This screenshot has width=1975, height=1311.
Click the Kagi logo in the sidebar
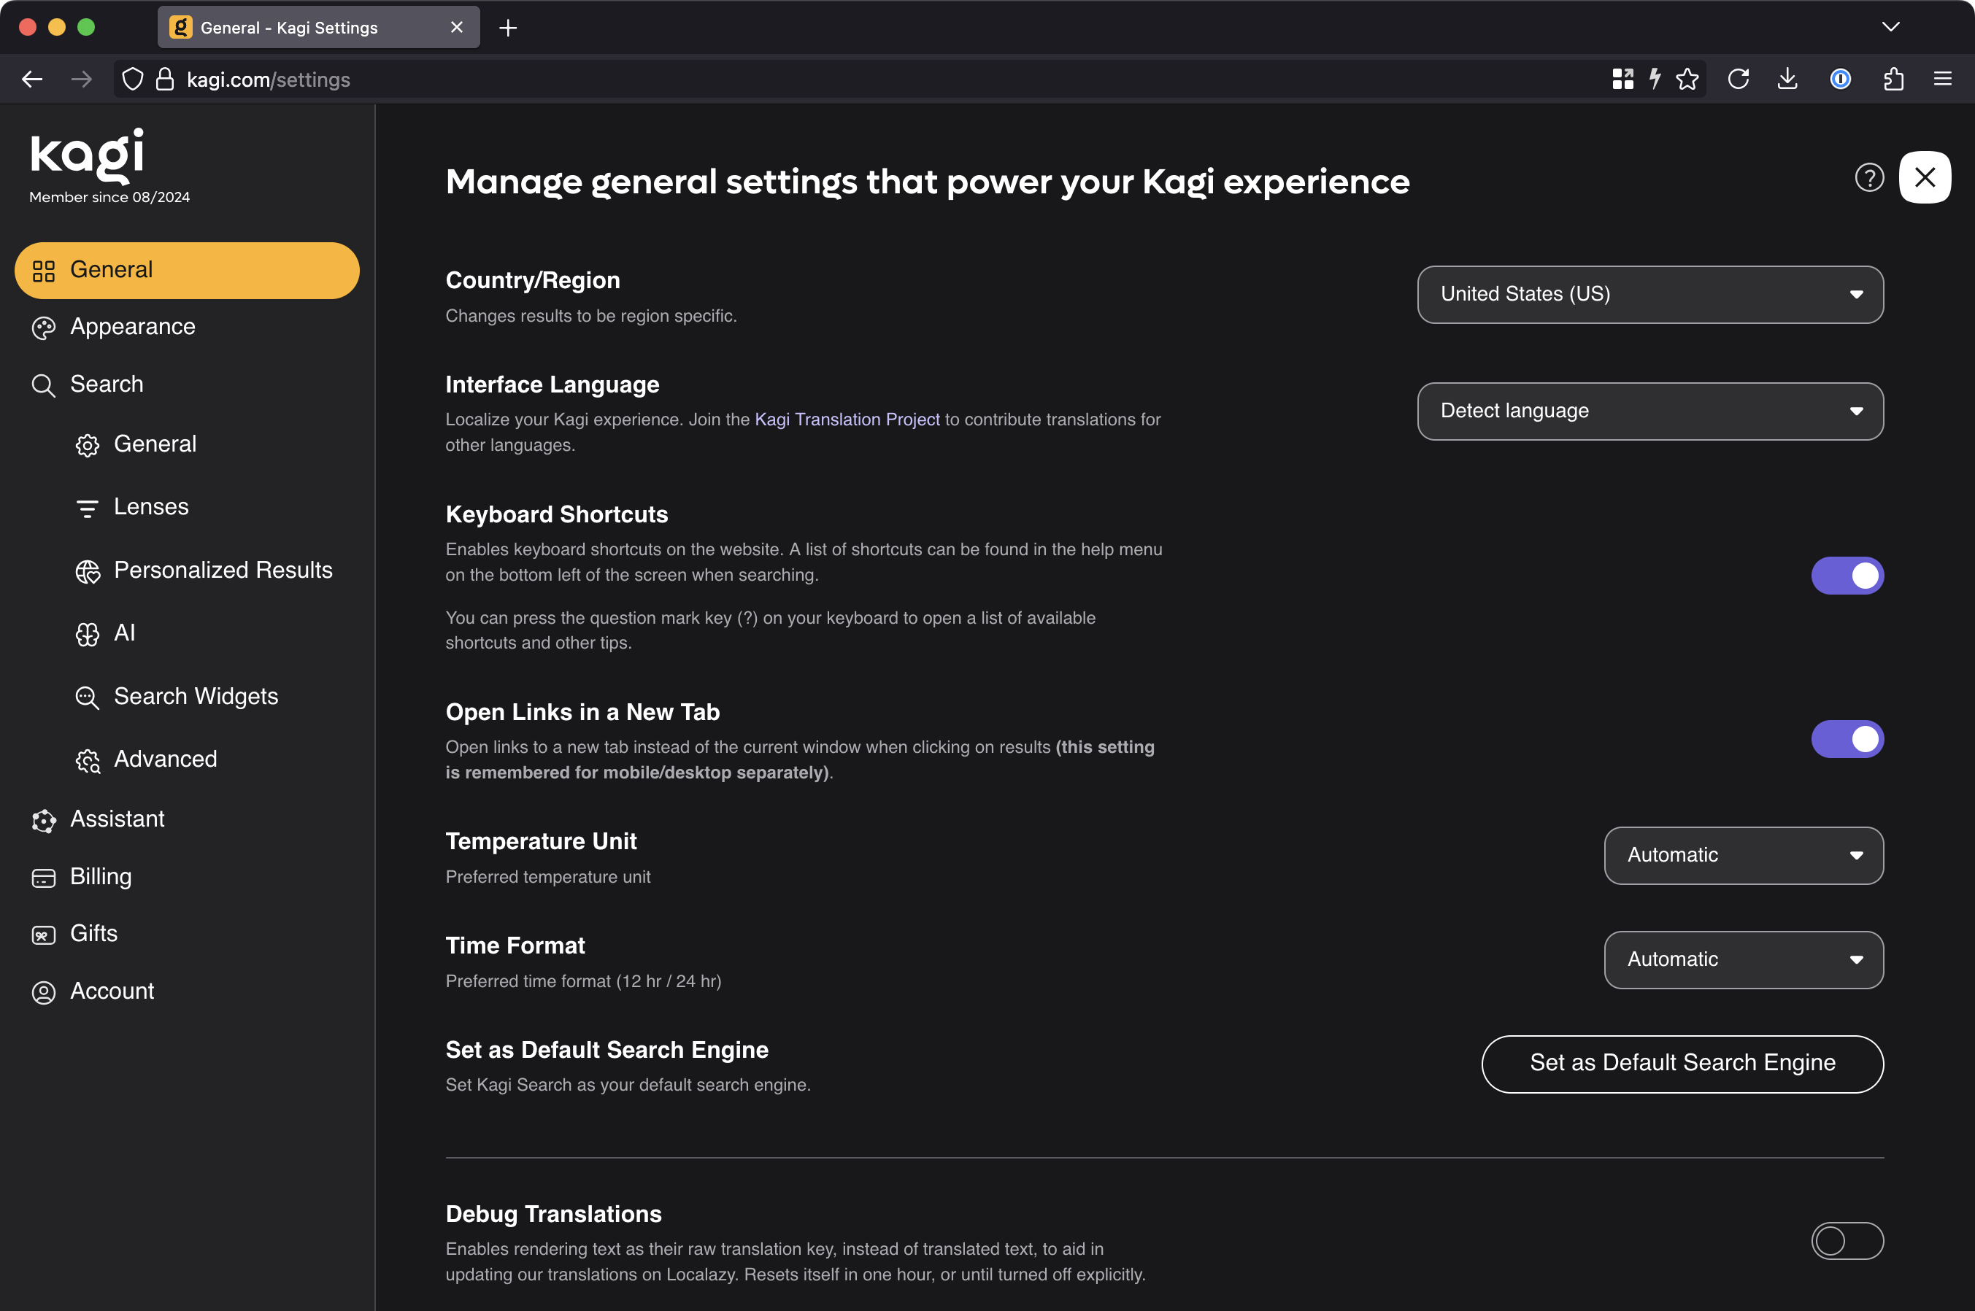(x=87, y=155)
